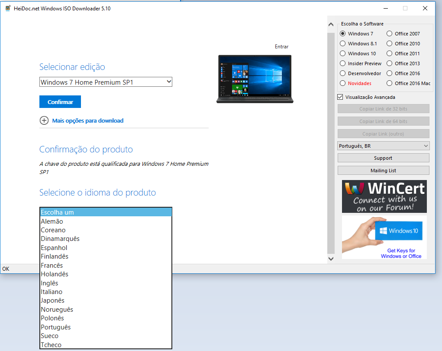The width and height of the screenshot is (442, 351).
Task: Choose Espanhol from the language list
Action: (x=106, y=247)
